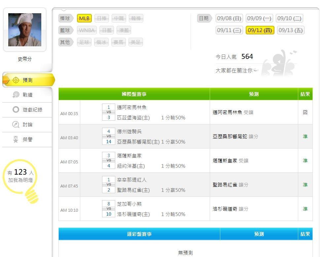
Task: Click the 今日人氣 564 counter
Action: pyautogui.click(x=234, y=57)
